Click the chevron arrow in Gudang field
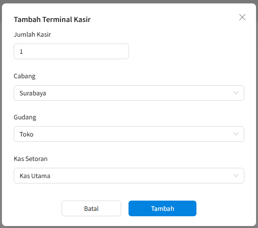This screenshot has height=228, width=258. click(236, 134)
